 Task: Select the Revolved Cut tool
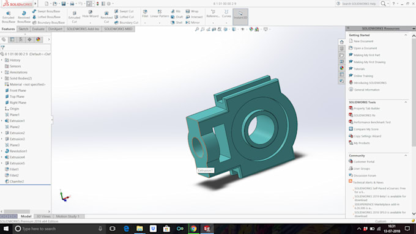[106, 17]
